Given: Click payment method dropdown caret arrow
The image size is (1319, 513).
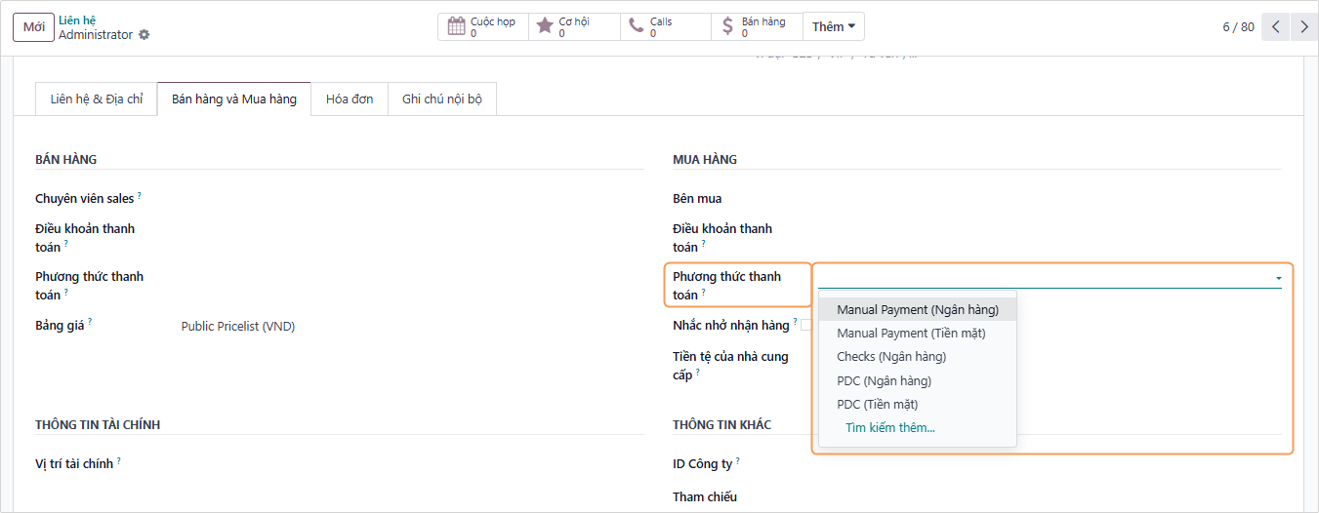Looking at the screenshot, I should pyautogui.click(x=1277, y=279).
